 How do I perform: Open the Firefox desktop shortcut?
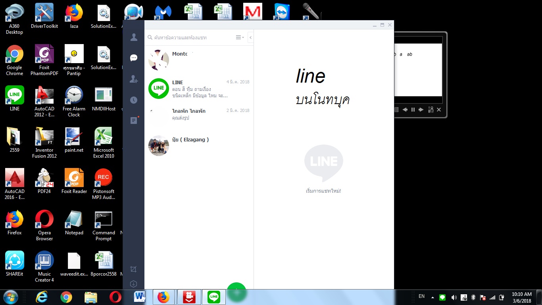[15, 222]
